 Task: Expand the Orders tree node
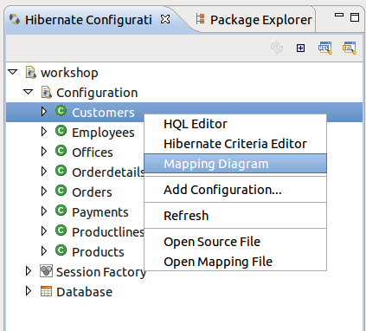pyautogui.click(x=44, y=191)
